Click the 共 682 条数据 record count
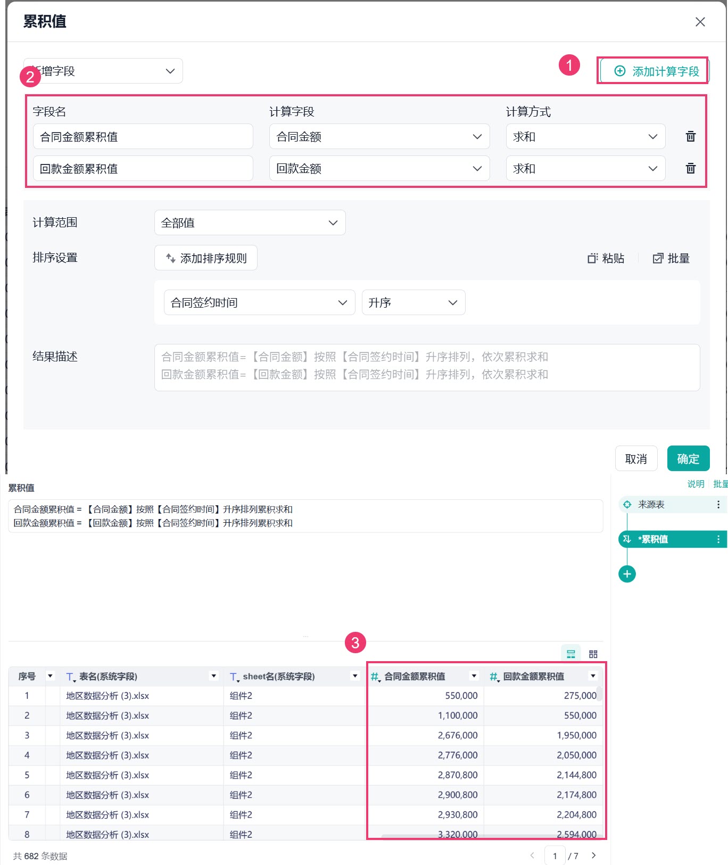This screenshot has width=728, height=865. click(x=40, y=856)
